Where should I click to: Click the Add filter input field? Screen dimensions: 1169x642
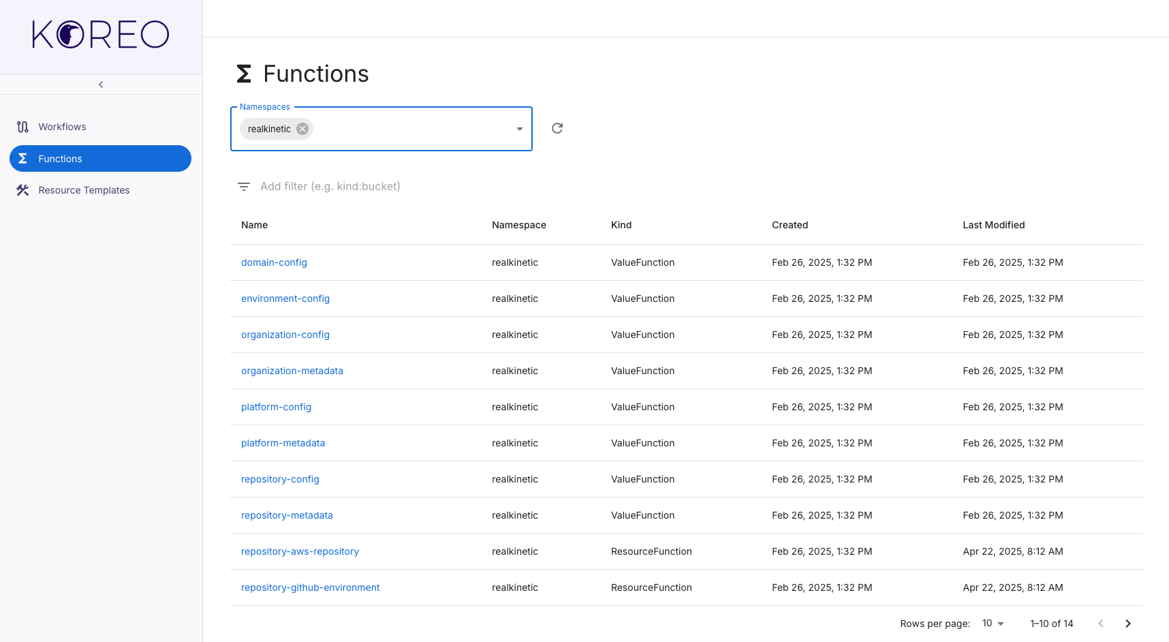(x=330, y=186)
